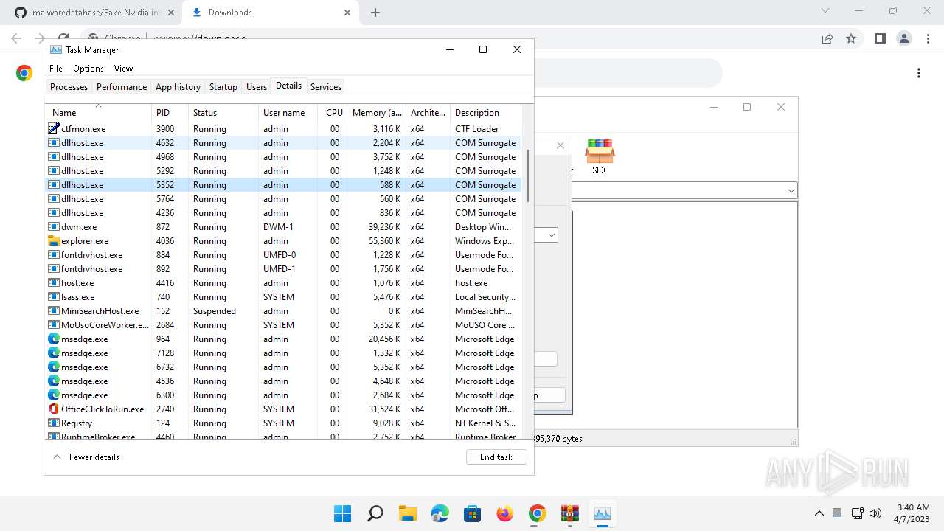
Task: Open the Options menu in Task Manager
Action: tap(88, 69)
